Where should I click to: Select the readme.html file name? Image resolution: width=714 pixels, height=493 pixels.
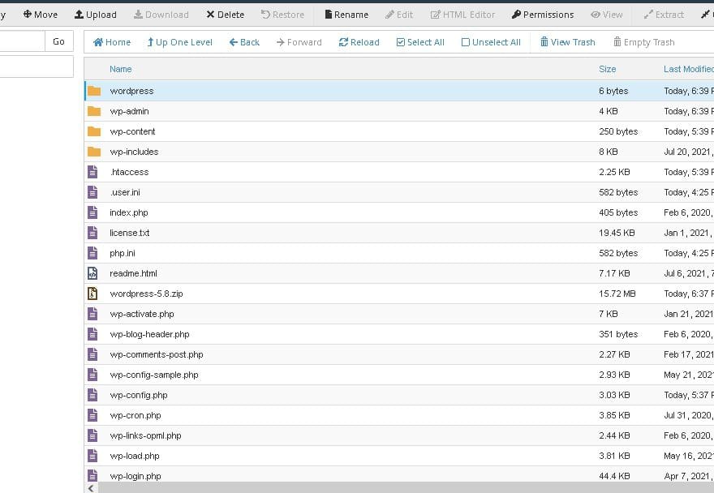click(x=133, y=273)
